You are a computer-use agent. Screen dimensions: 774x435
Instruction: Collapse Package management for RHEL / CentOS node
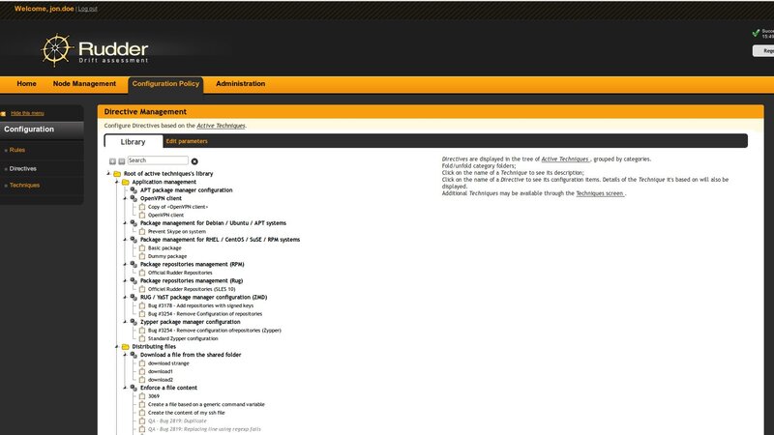126,239
